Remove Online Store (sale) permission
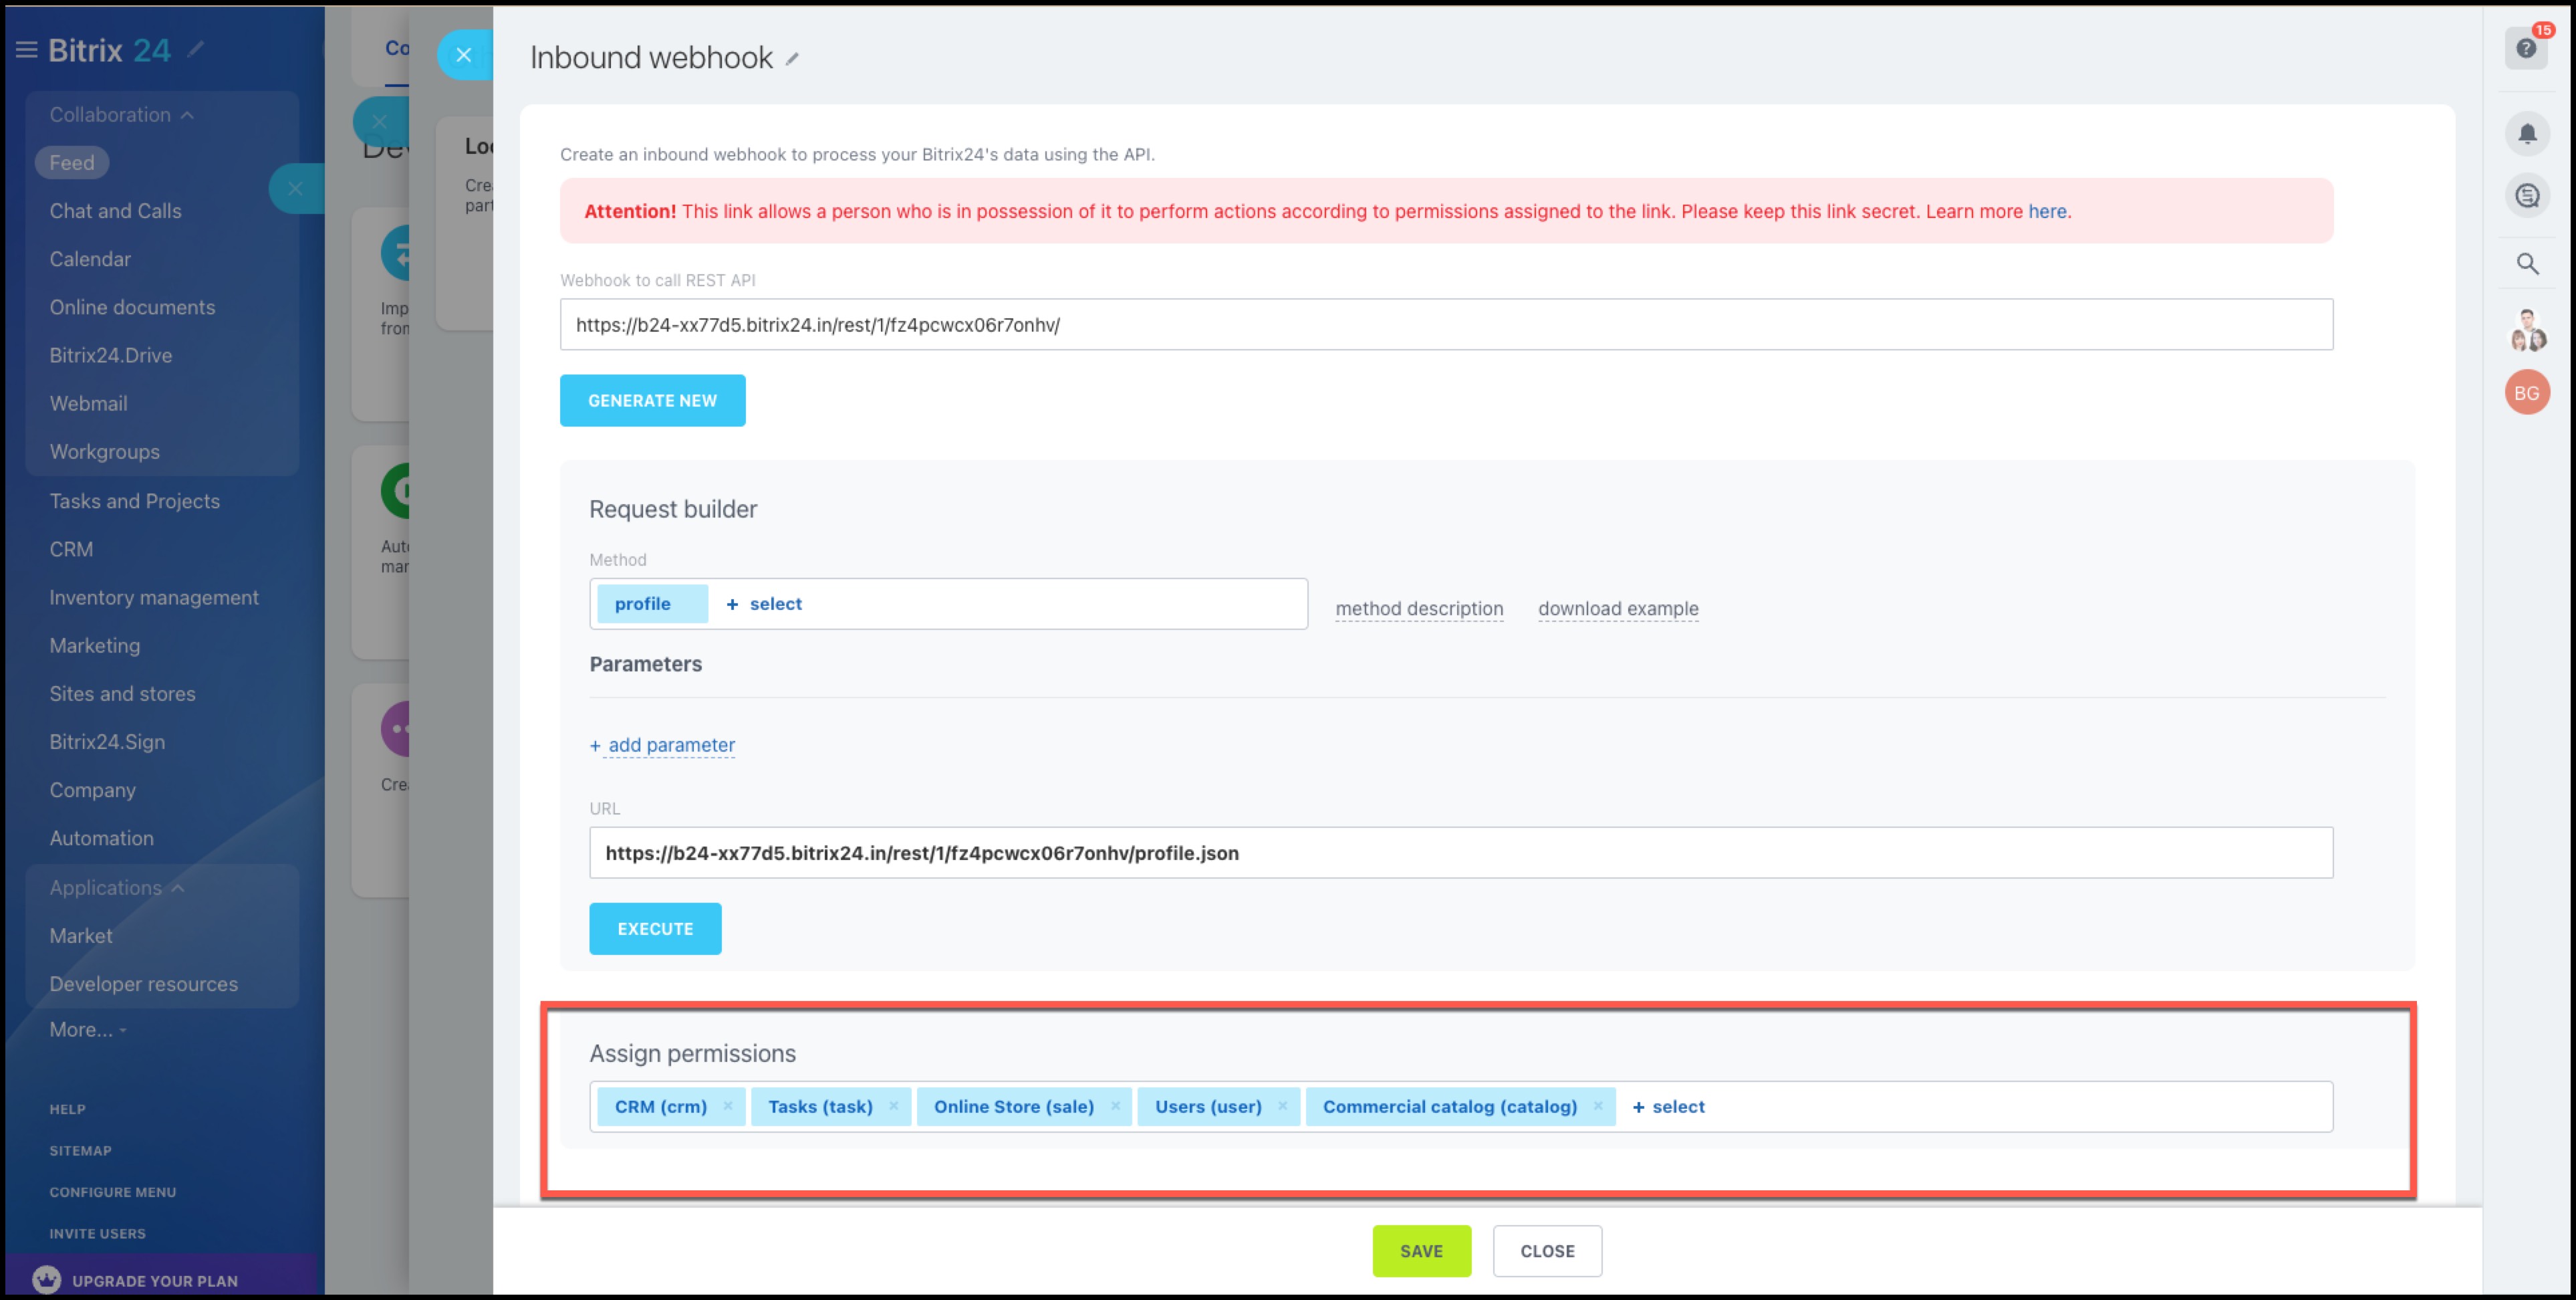 1115,1106
